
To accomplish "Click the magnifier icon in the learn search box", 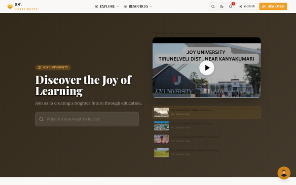I will click(x=41, y=119).
